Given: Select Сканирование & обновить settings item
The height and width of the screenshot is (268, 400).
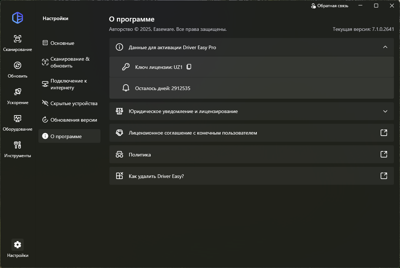Looking at the screenshot, I should tap(69, 62).
